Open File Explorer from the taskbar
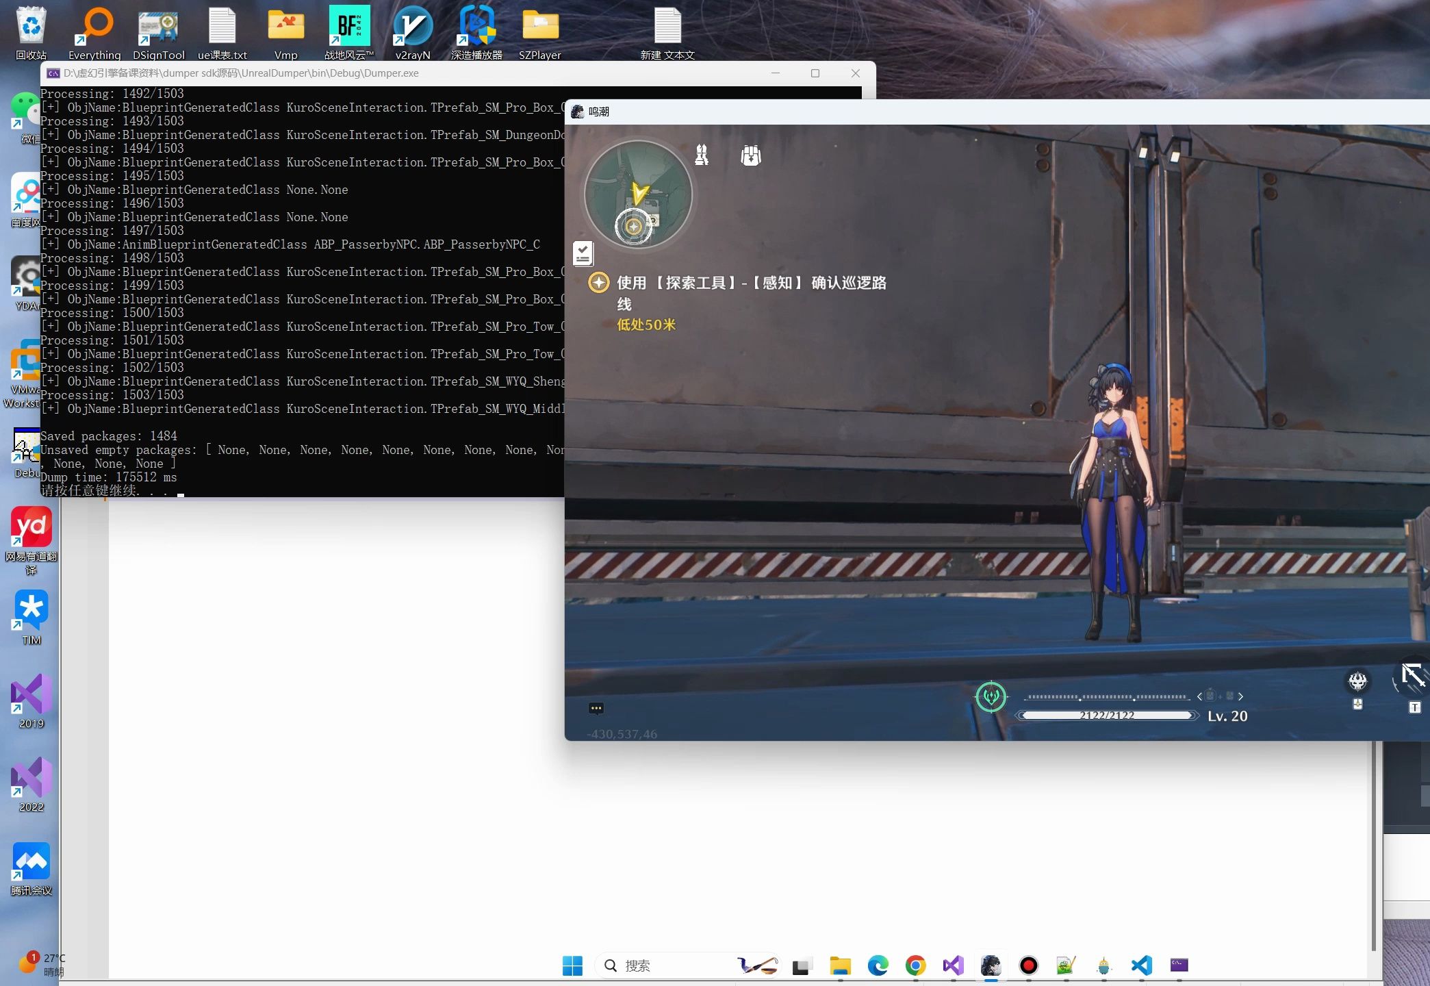 coord(840,965)
